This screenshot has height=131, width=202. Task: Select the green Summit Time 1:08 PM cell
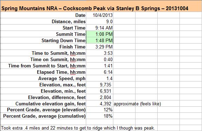click(x=100, y=34)
